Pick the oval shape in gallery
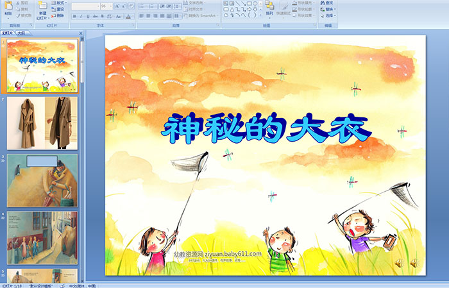 tap(255, 3)
